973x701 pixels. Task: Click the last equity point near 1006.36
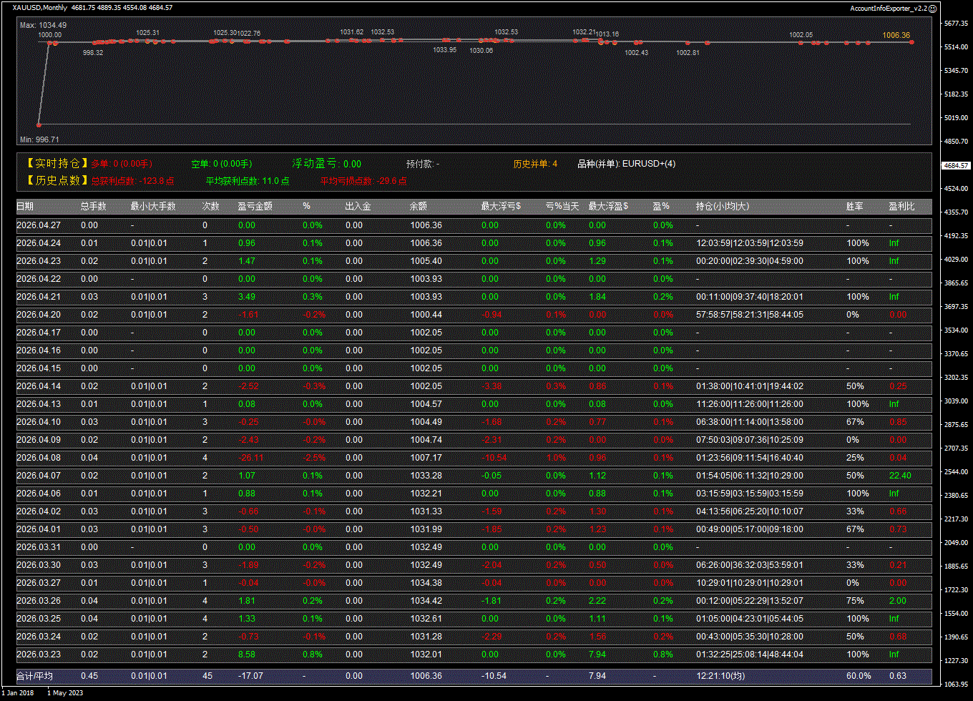point(911,42)
